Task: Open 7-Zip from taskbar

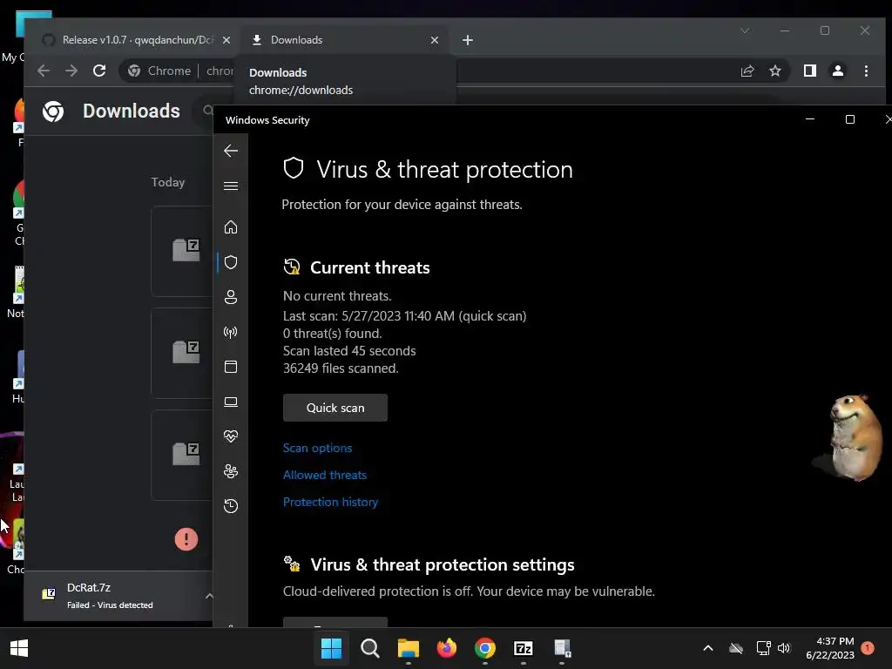Action: click(523, 648)
